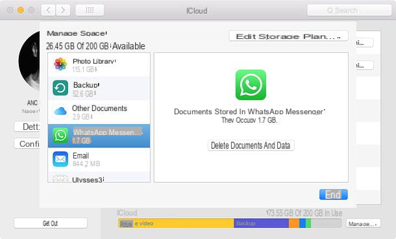Minimize the window with the yellow button
The image size is (396, 239).
coord(21,10)
